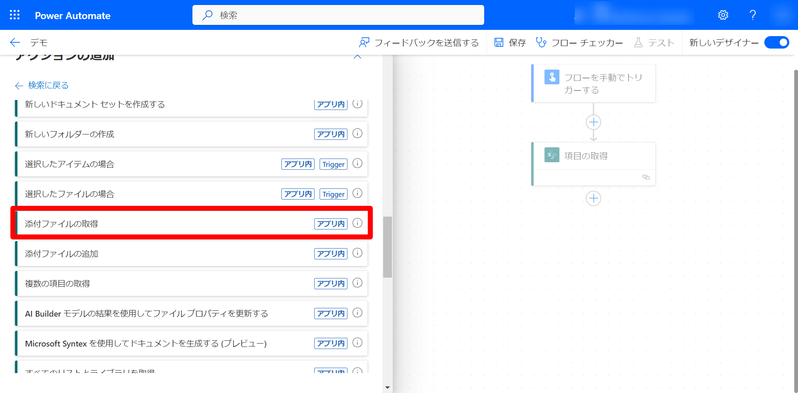798x393 pixels.
Task: Click the plus button below 項目の取得 node
Action: click(593, 198)
